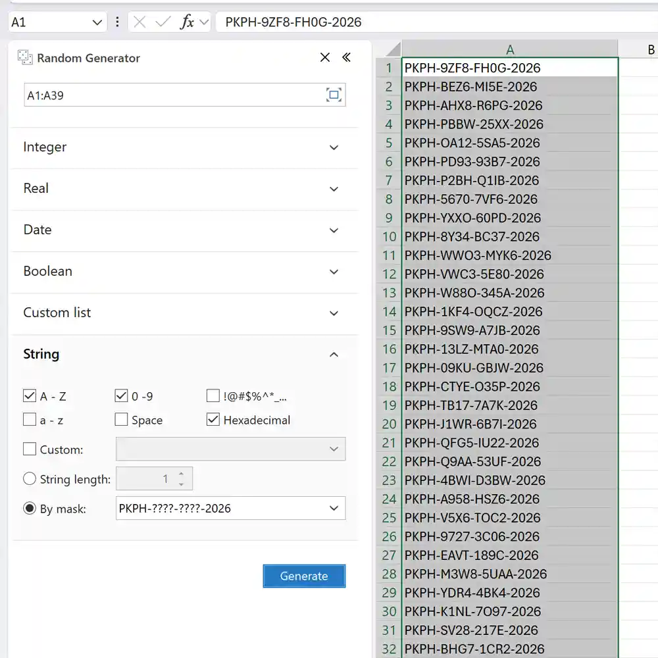Uncheck the A - Z checkbox
This screenshot has width=658, height=658.
(x=30, y=396)
